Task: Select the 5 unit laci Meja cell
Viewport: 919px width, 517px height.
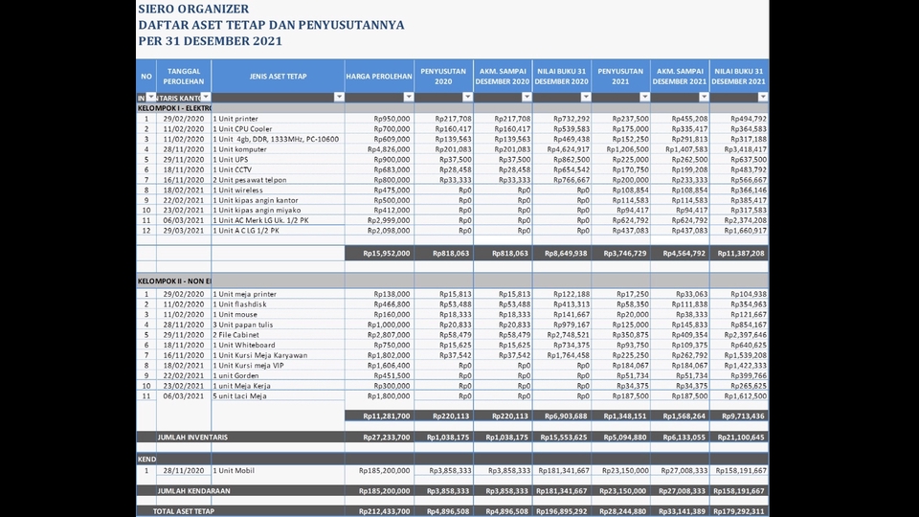Action: coord(278,396)
